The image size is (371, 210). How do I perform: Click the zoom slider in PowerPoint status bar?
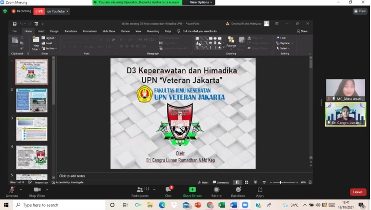coord(284,182)
